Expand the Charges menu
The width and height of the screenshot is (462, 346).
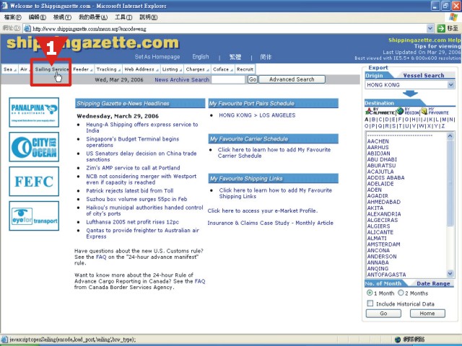(197, 69)
